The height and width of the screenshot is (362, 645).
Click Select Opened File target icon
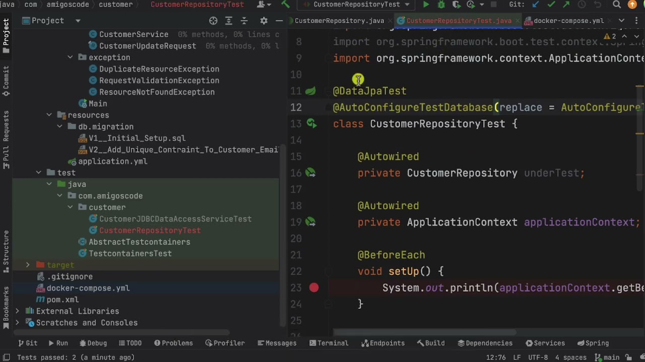pos(213,21)
